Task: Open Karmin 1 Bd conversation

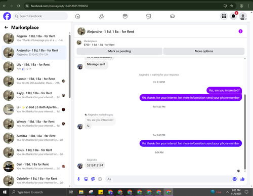Action: pyautogui.click(x=34, y=81)
